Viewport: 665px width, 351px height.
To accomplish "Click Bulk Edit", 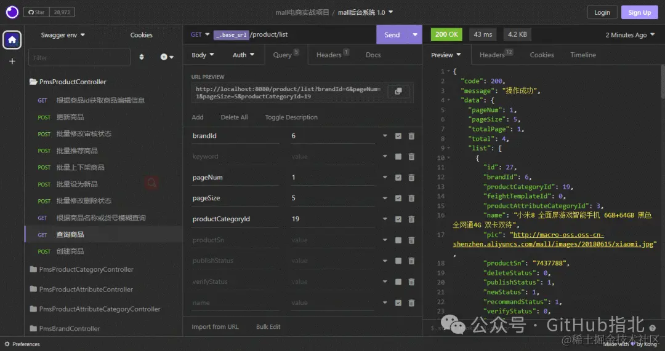I will click(268, 327).
